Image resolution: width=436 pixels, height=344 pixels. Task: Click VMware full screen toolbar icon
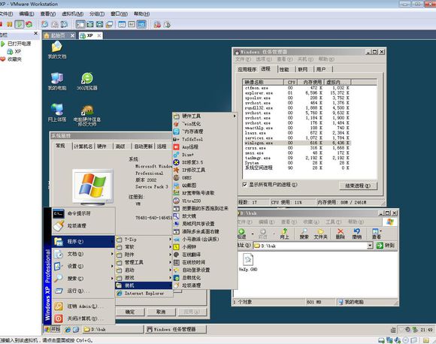[90, 25]
